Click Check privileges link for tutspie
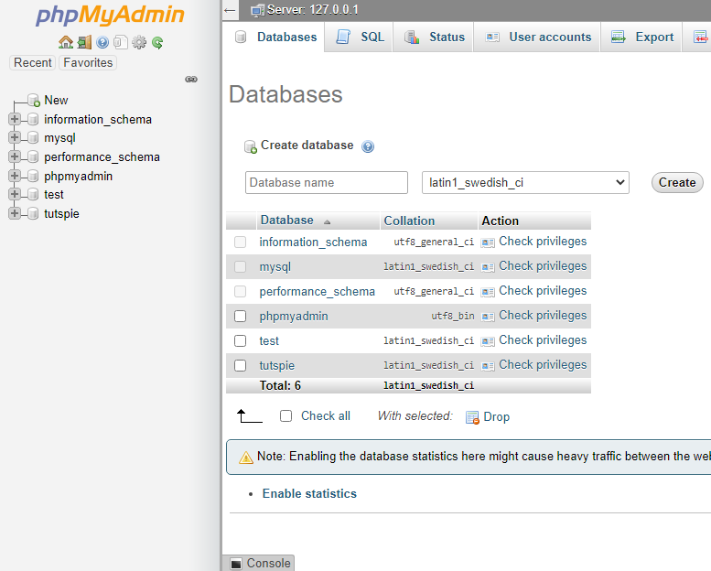The image size is (711, 571). click(543, 365)
